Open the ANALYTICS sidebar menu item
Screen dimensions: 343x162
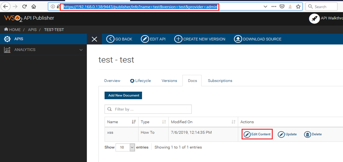pos(43,50)
